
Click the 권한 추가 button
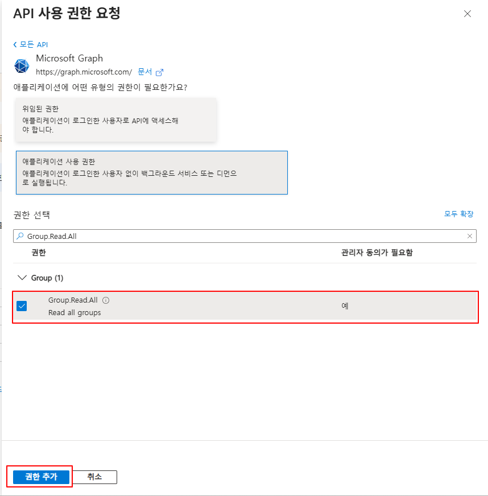click(41, 477)
